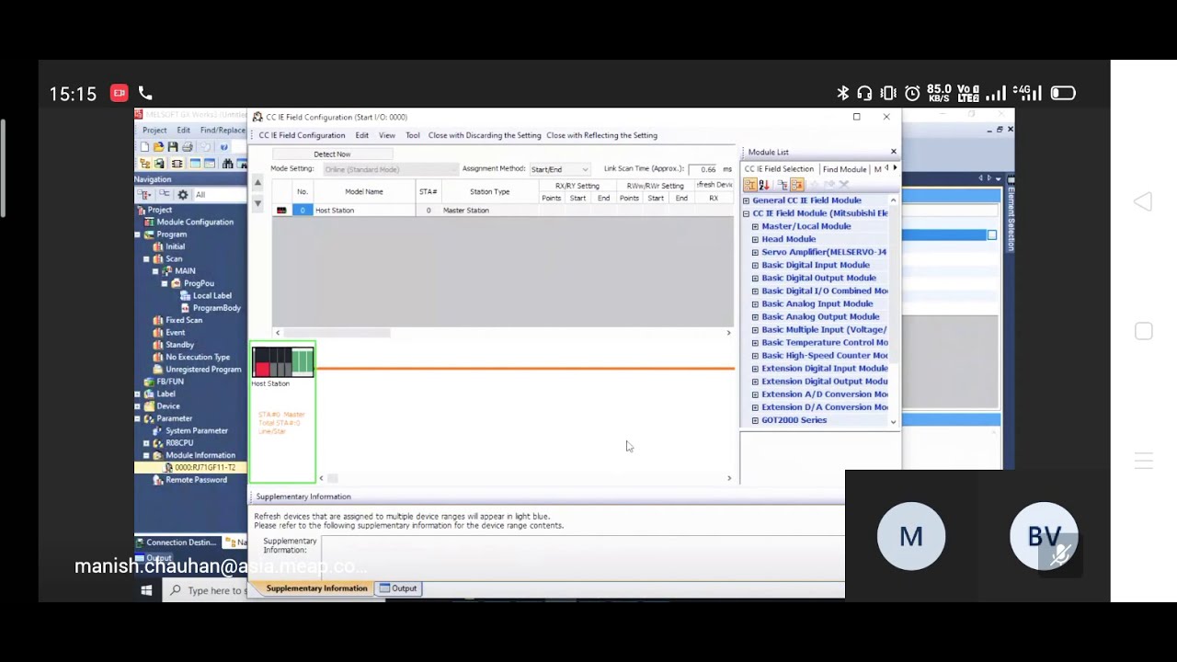
Task: Click the Detect Now button
Action: [x=332, y=154]
